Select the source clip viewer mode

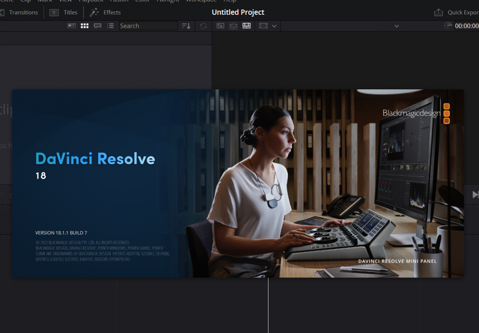pos(220,26)
